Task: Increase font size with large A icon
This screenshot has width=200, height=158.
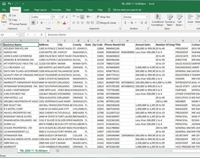Action: click(x=63, y=17)
